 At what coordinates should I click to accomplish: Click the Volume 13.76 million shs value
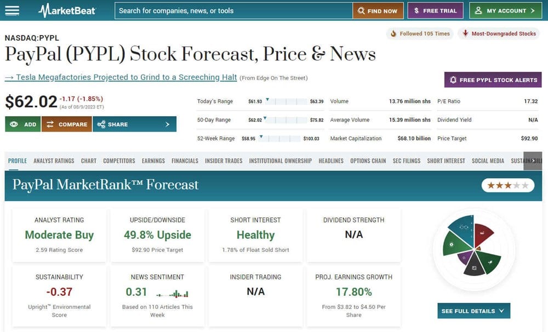pos(409,101)
